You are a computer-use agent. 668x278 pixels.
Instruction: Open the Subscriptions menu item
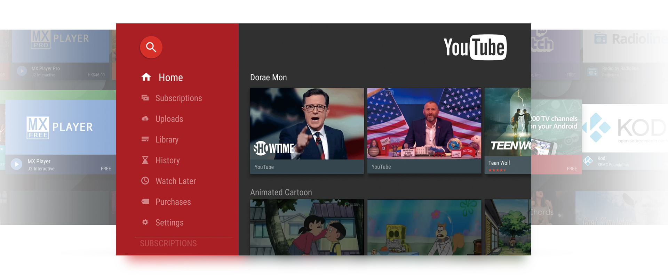(x=178, y=98)
